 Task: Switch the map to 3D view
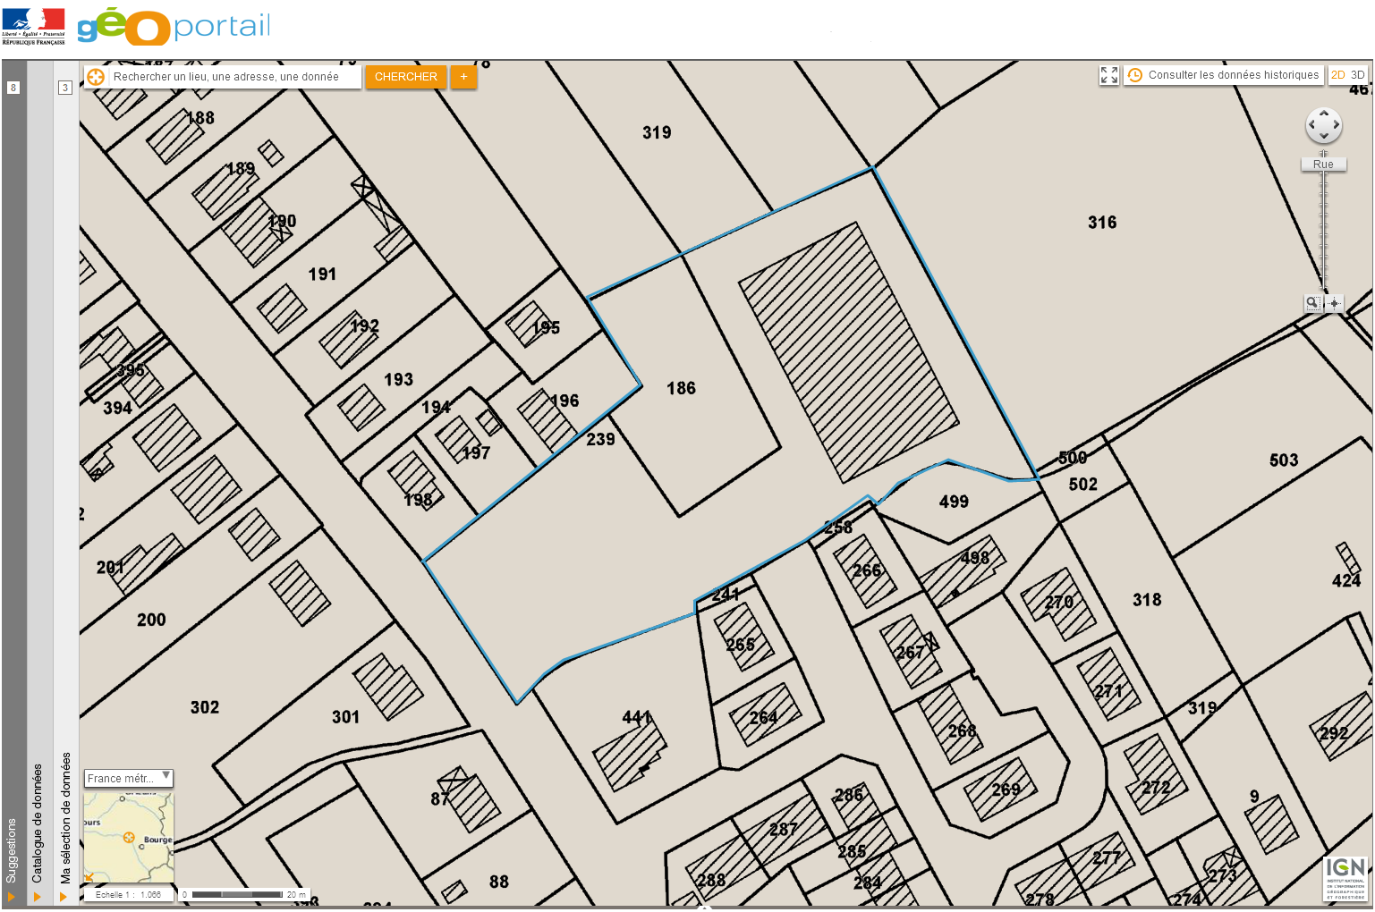tap(1357, 75)
